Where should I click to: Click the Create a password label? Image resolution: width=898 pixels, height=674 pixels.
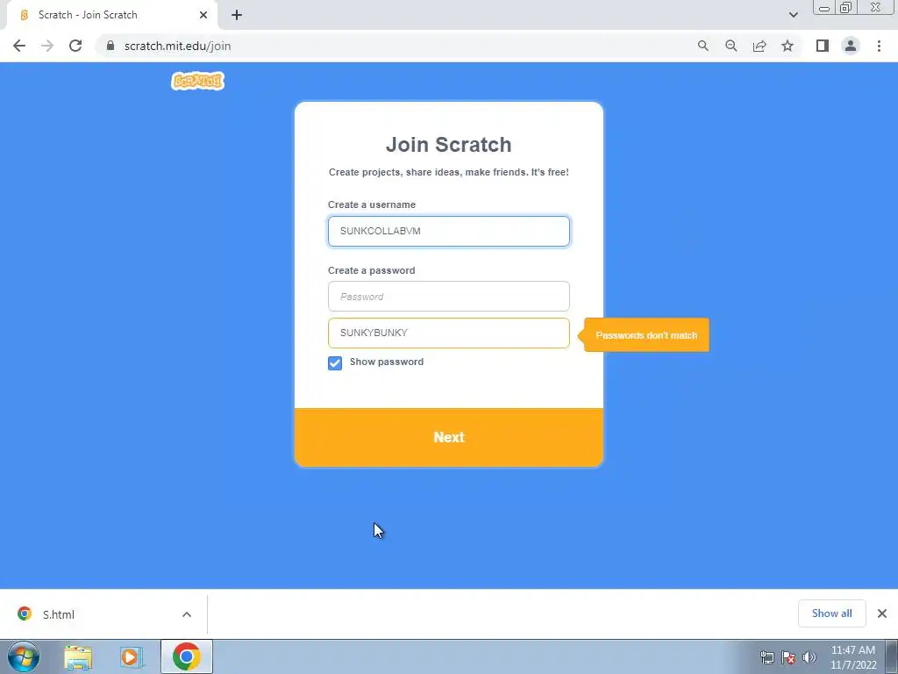[x=371, y=270]
